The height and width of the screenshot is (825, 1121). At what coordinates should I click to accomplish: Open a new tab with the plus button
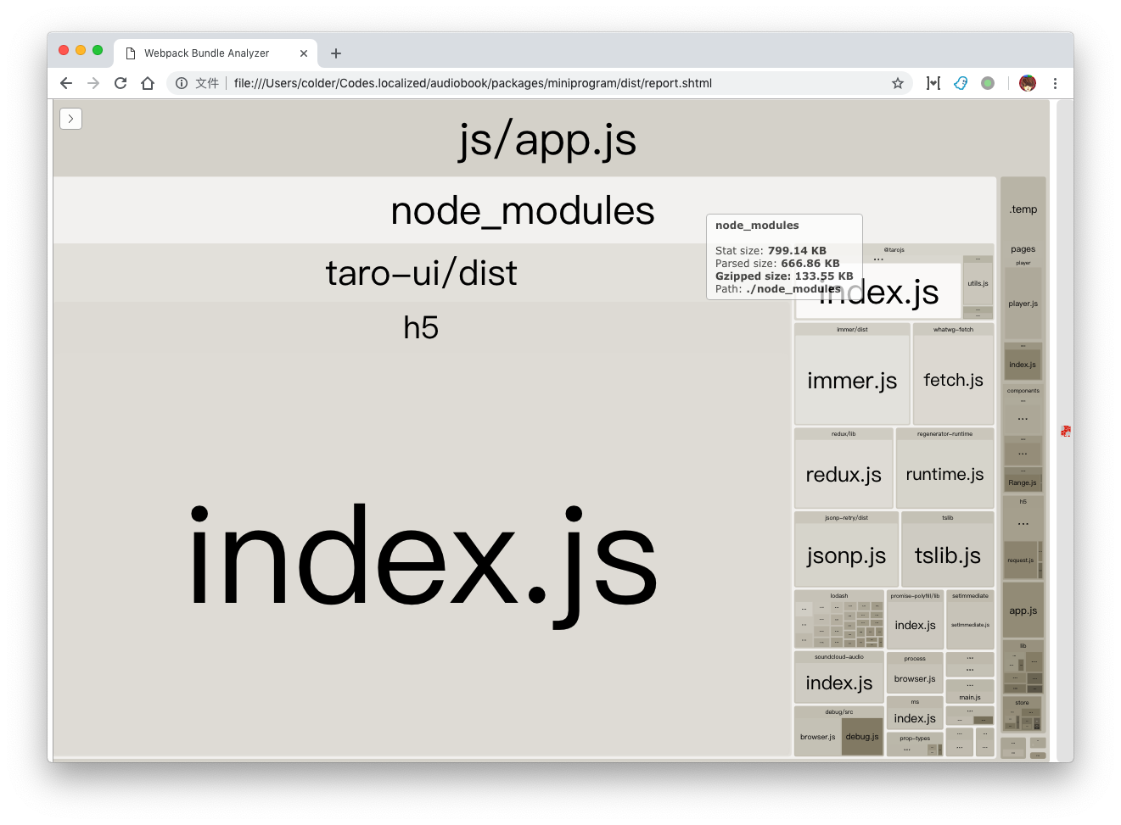coord(335,53)
